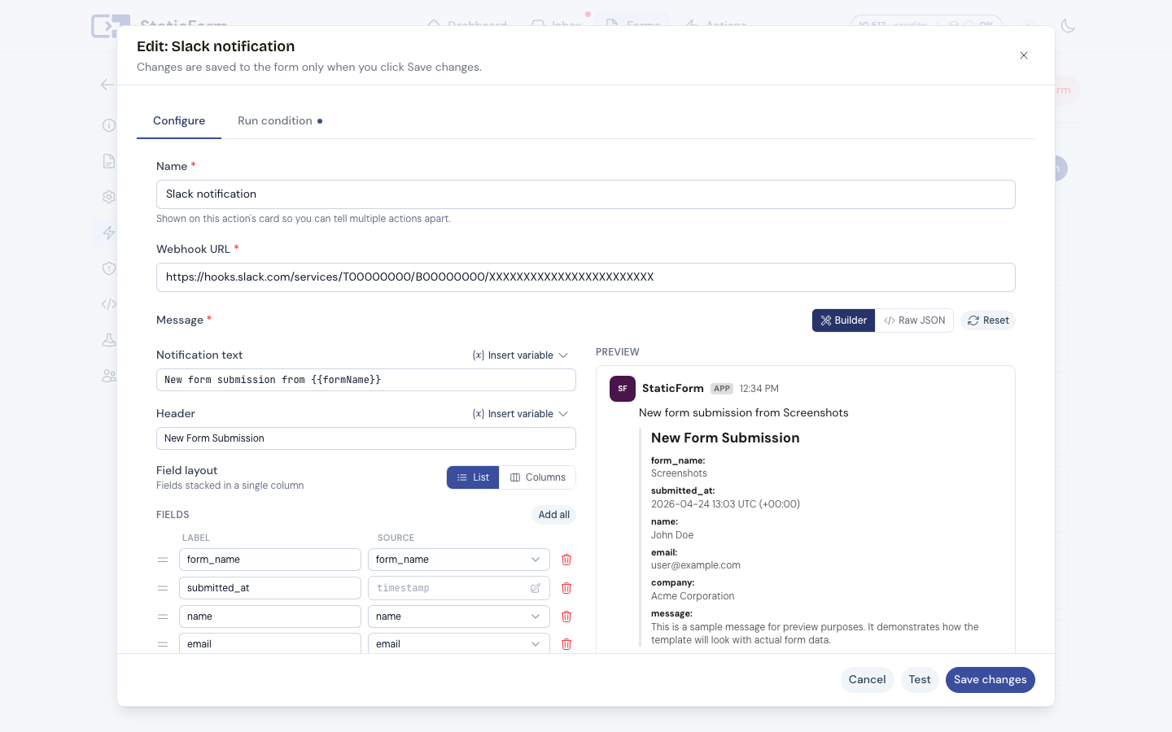Switch to Builder message mode
Viewport: 1172px width, 732px height.
tap(843, 320)
